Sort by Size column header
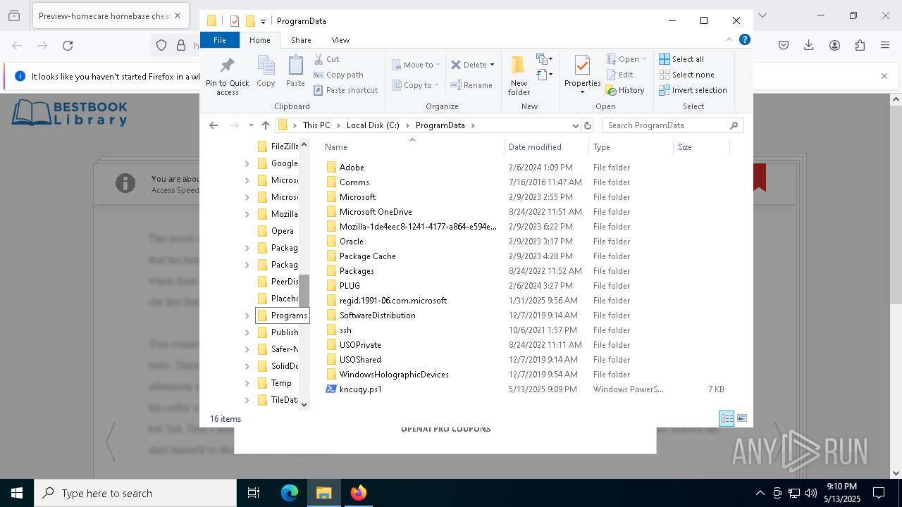 point(701,147)
